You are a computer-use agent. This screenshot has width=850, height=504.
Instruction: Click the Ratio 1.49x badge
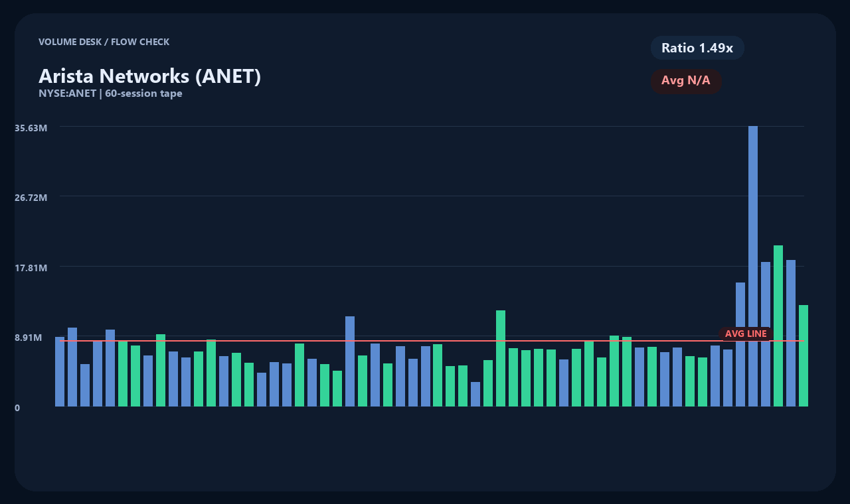pyautogui.click(x=697, y=48)
